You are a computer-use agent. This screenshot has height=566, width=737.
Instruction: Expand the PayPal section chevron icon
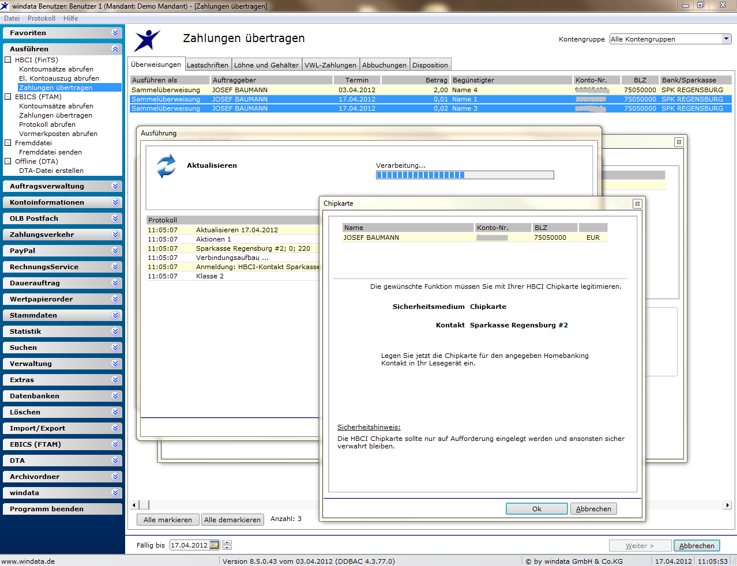[115, 251]
